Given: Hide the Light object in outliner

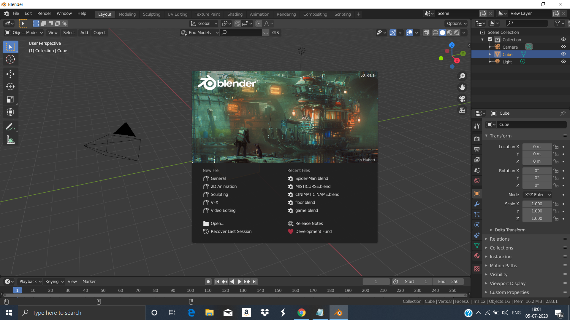Looking at the screenshot, I should pyautogui.click(x=563, y=62).
